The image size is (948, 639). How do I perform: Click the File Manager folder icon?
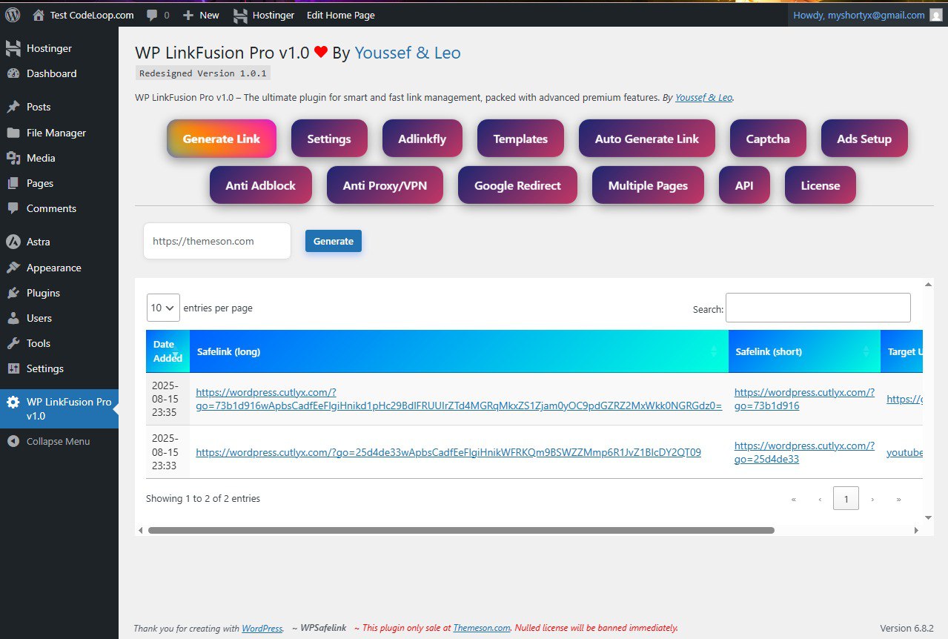coord(13,133)
